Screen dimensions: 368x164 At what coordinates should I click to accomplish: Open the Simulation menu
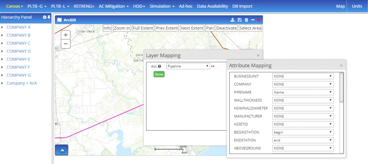click(x=162, y=6)
